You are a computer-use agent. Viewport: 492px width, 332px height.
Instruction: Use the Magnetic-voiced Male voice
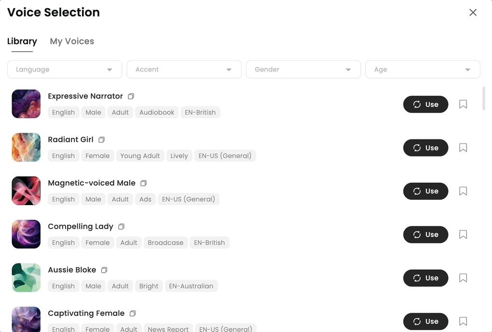(x=425, y=191)
